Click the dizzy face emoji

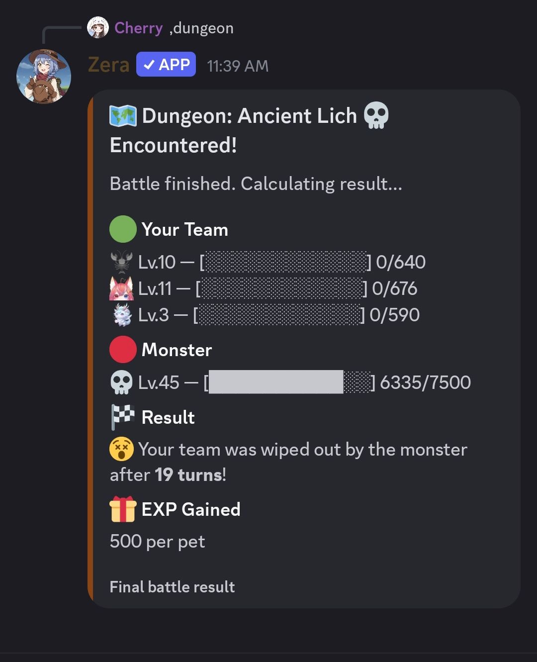[x=121, y=450]
